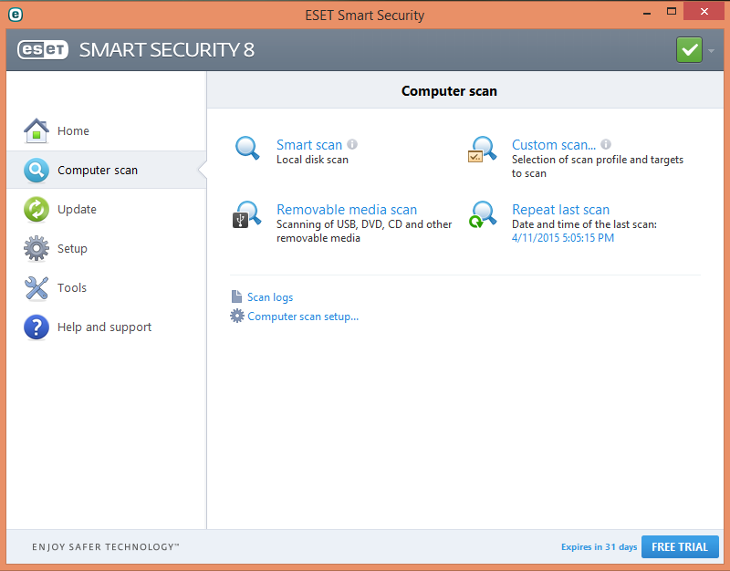Open Help and support
Viewport: 730px width, 571px height.
tap(104, 327)
